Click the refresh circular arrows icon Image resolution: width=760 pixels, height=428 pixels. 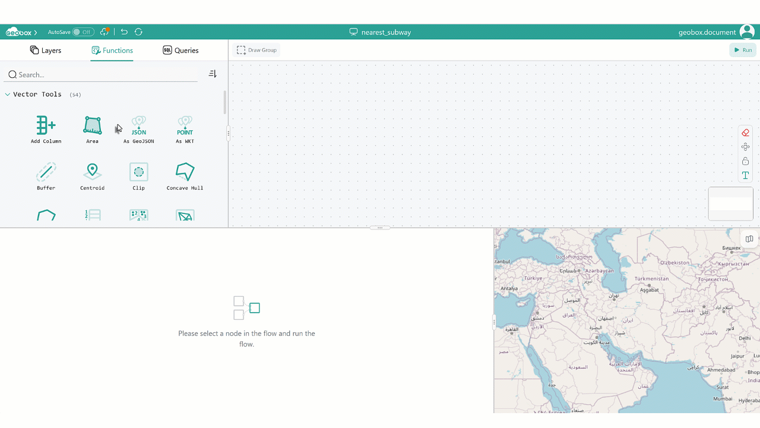tap(138, 32)
